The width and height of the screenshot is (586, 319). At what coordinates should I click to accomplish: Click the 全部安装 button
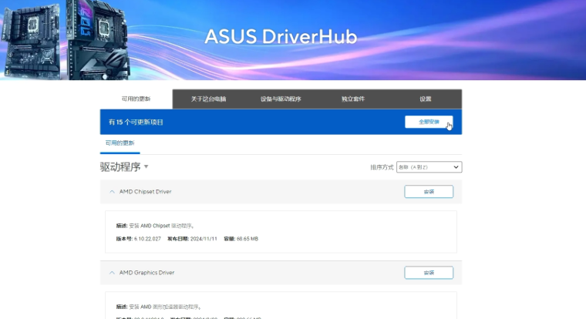(x=429, y=122)
